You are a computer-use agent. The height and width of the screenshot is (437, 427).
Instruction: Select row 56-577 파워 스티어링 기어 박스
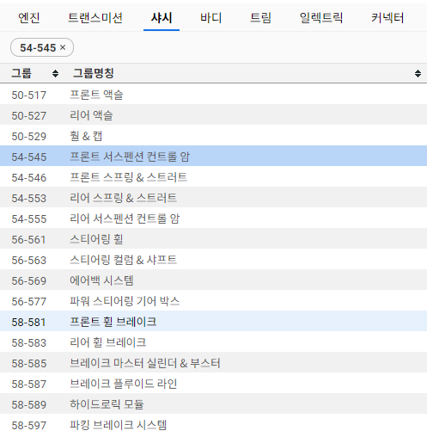213,300
